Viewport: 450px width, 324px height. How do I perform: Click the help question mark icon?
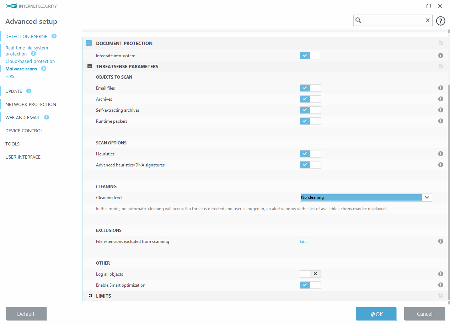click(x=440, y=21)
